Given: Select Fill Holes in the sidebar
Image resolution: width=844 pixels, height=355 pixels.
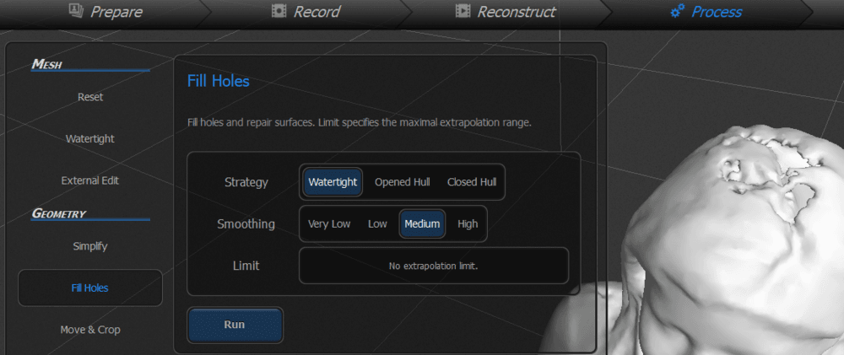Looking at the screenshot, I should tap(90, 288).
